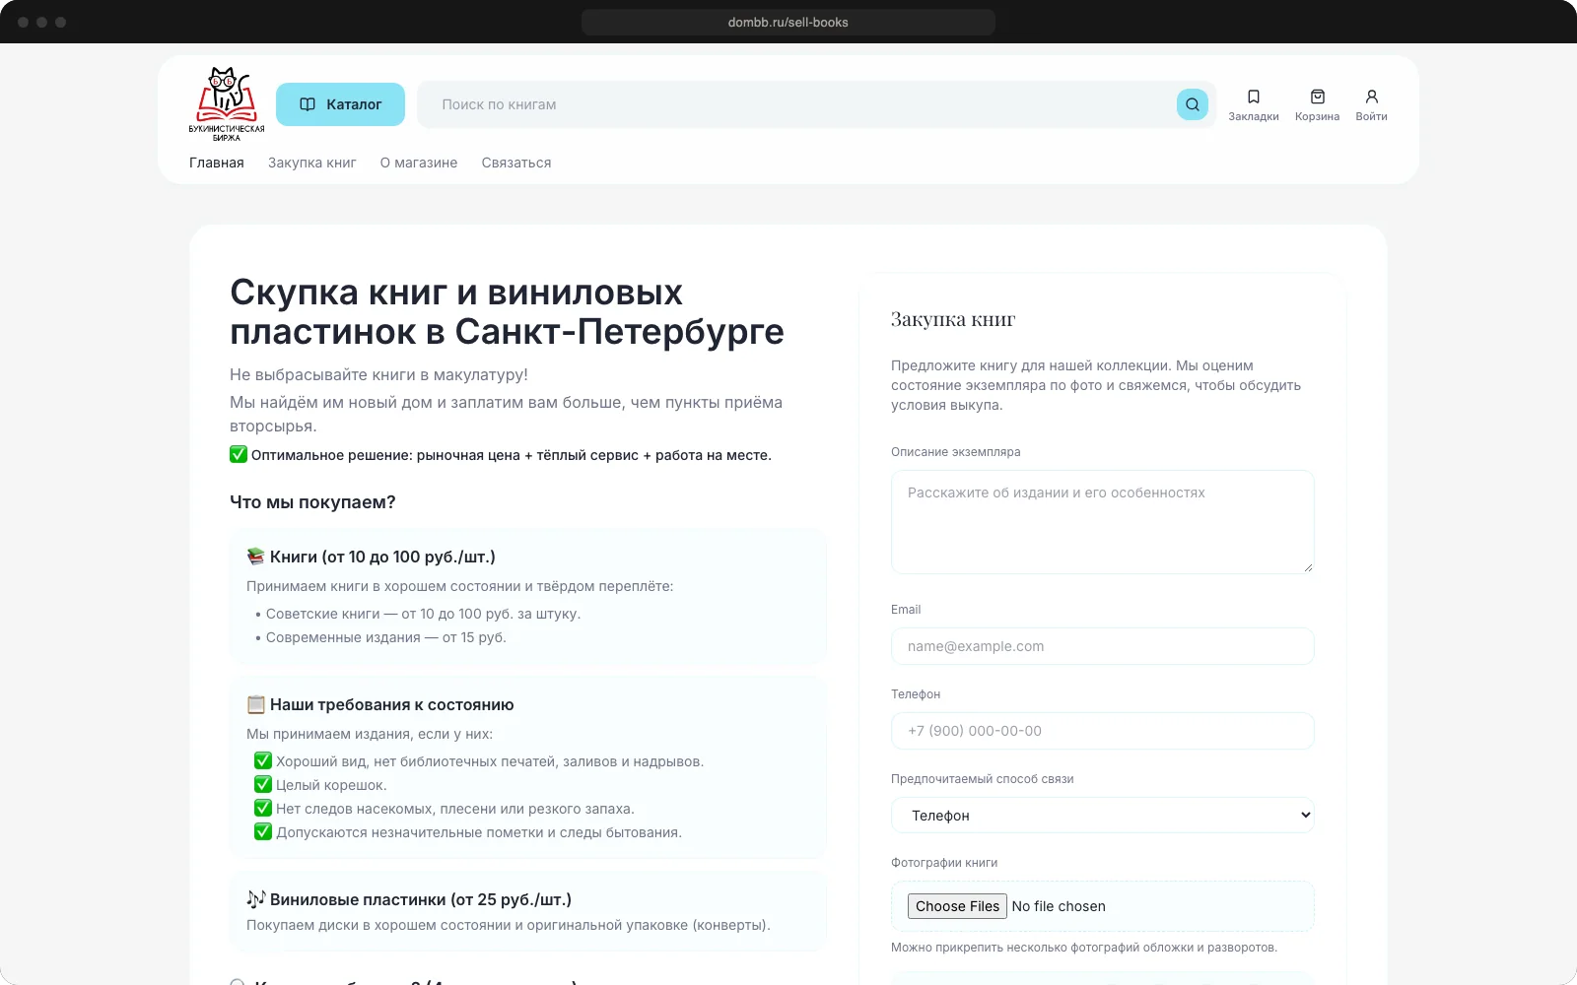Viewport: 1577px width, 985px height.
Task: Click the resize handle of description textarea
Action: [1308, 567]
